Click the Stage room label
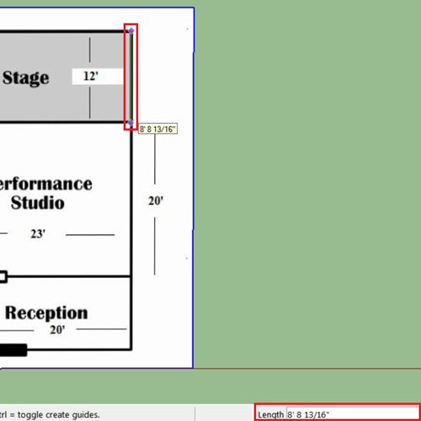 point(26,77)
